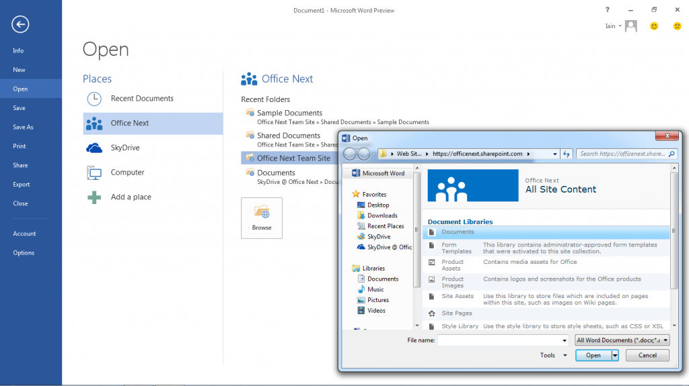Select Recent Documents clock place

141,99
